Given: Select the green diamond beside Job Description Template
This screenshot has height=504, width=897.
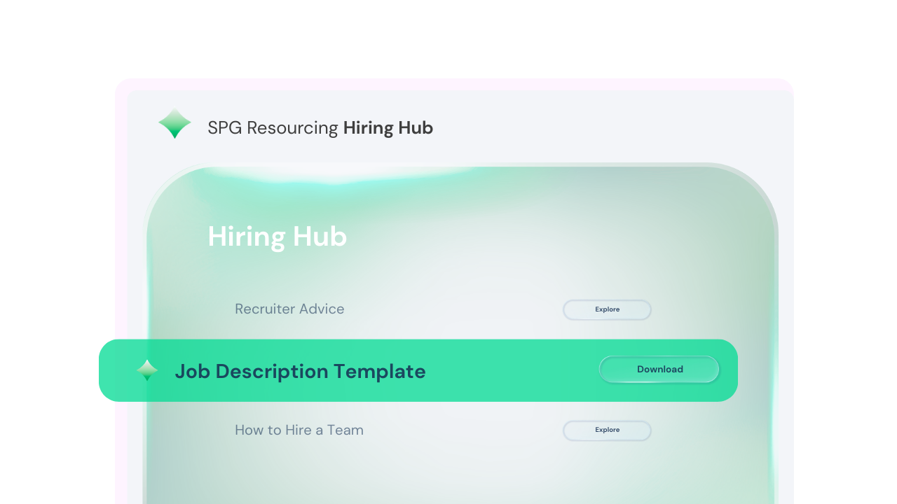Looking at the screenshot, I should point(148,370).
